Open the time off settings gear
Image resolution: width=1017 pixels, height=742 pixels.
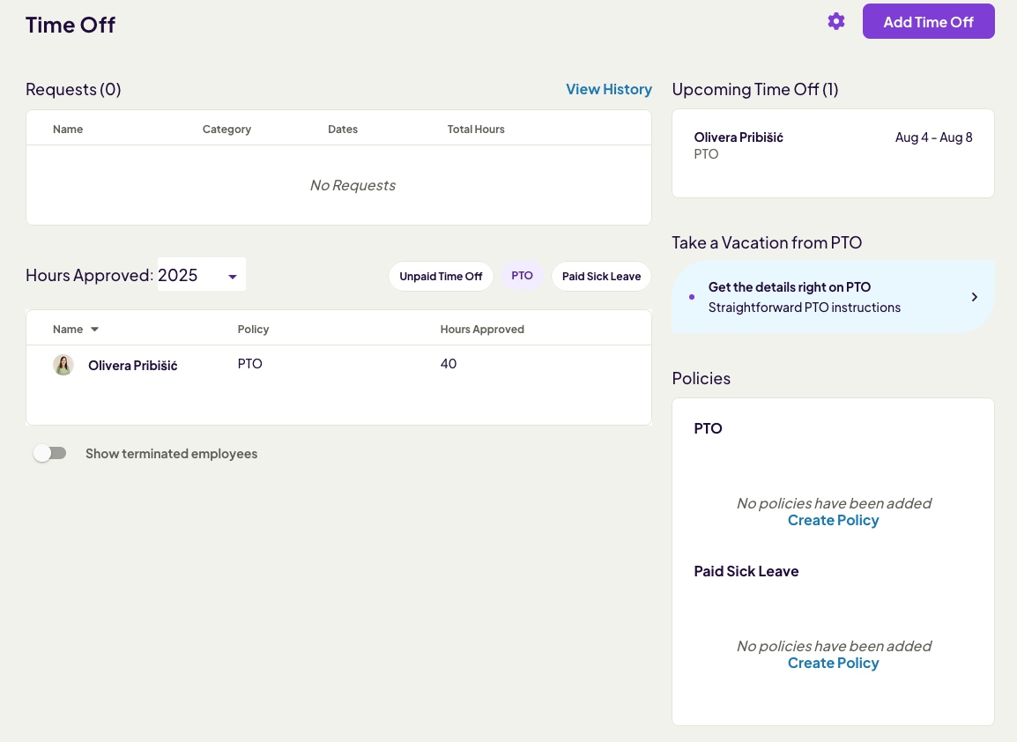pyautogui.click(x=835, y=21)
